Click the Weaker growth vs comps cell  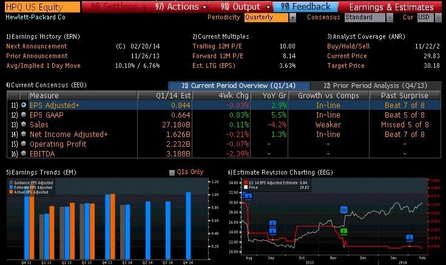[x=328, y=124]
